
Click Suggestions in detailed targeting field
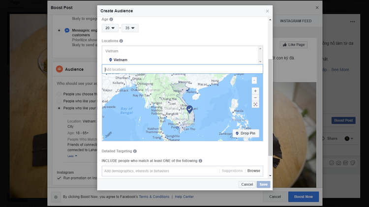click(x=232, y=171)
